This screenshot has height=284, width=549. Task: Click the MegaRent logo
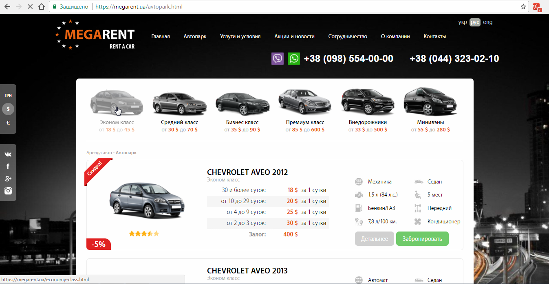pos(95,35)
